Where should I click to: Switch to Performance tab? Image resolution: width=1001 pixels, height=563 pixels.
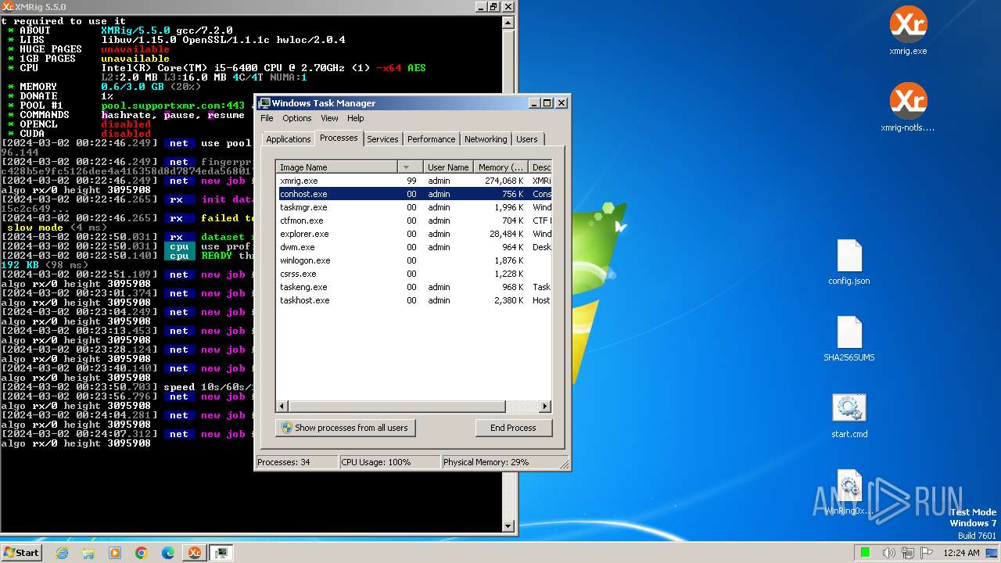[431, 139]
